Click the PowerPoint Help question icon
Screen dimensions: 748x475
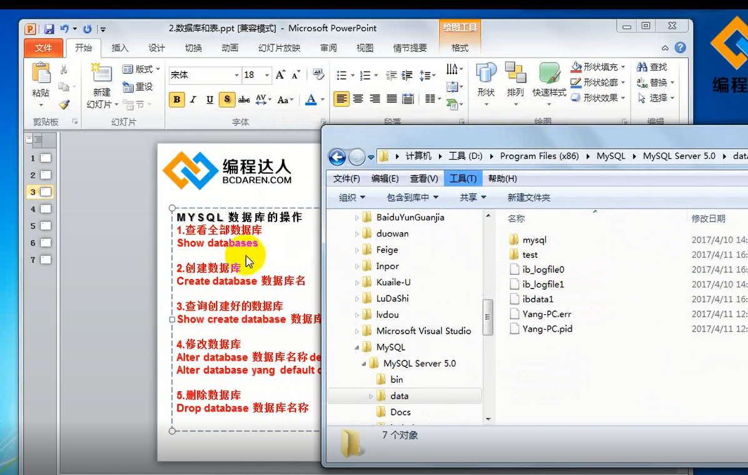[x=680, y=48]
